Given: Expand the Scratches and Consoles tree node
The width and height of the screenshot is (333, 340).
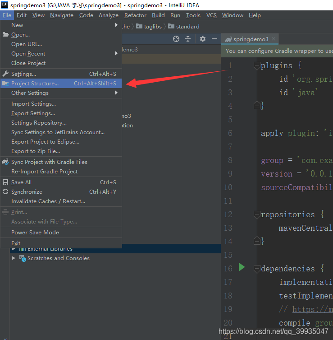Looking at the screenshot, I should coord(14,258).
